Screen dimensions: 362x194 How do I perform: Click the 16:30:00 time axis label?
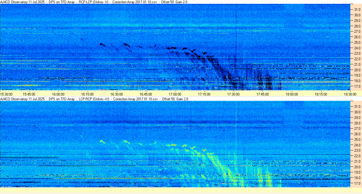click(x=116, y=94)
